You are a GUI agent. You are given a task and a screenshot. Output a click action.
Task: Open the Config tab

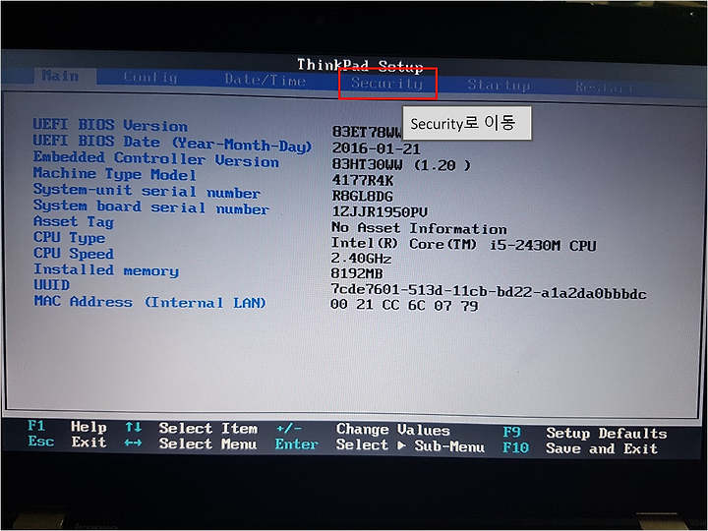pos(150,78)
